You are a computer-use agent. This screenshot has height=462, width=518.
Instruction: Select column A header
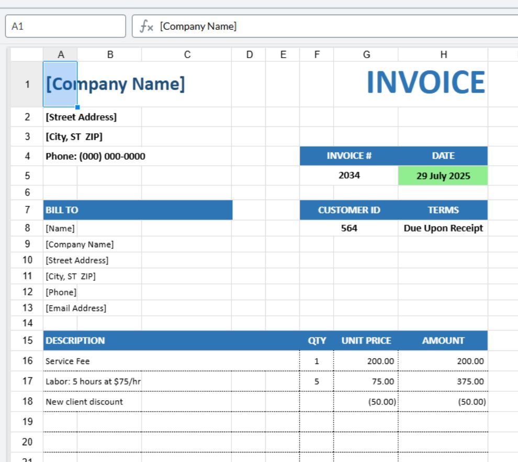[61, 54]
